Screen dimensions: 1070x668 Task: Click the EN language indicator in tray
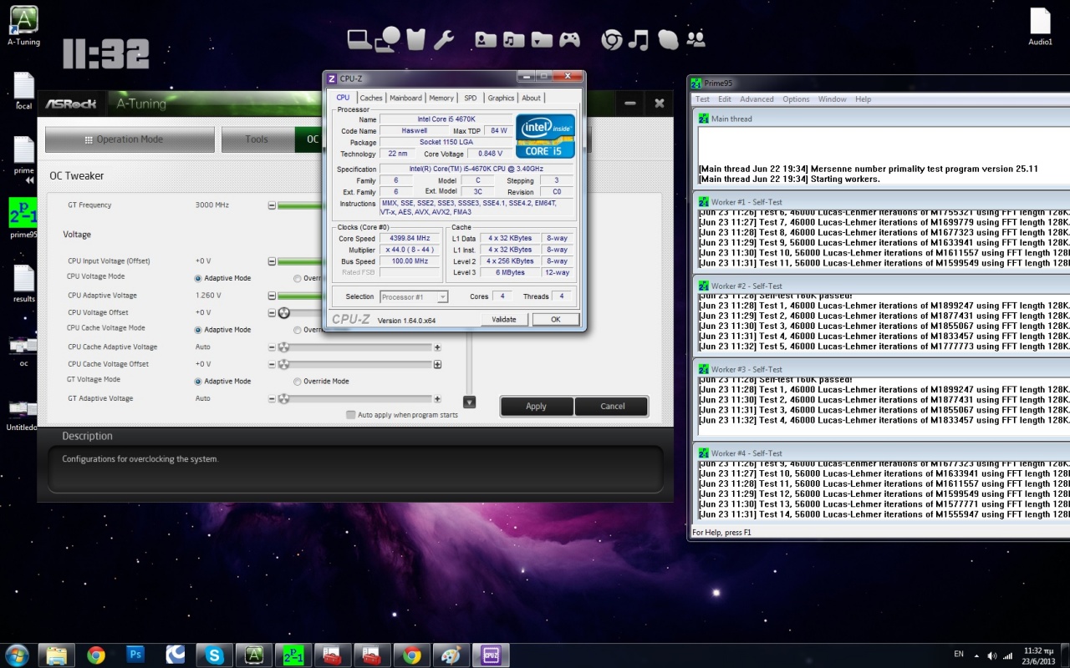pyautogui.click(x=959, y=654)
